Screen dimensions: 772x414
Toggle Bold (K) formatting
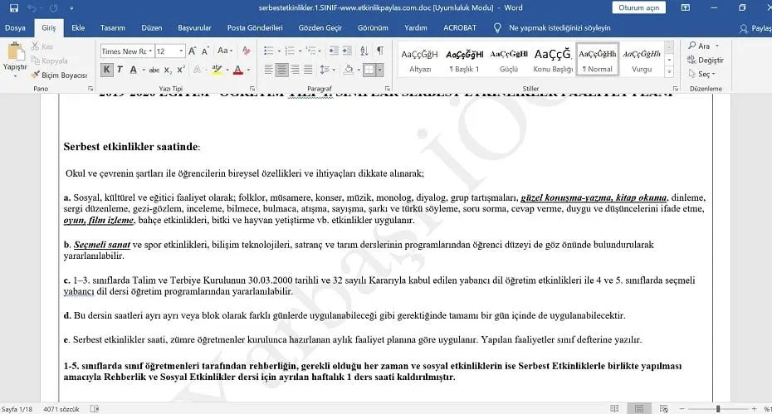tap(106, 70)
